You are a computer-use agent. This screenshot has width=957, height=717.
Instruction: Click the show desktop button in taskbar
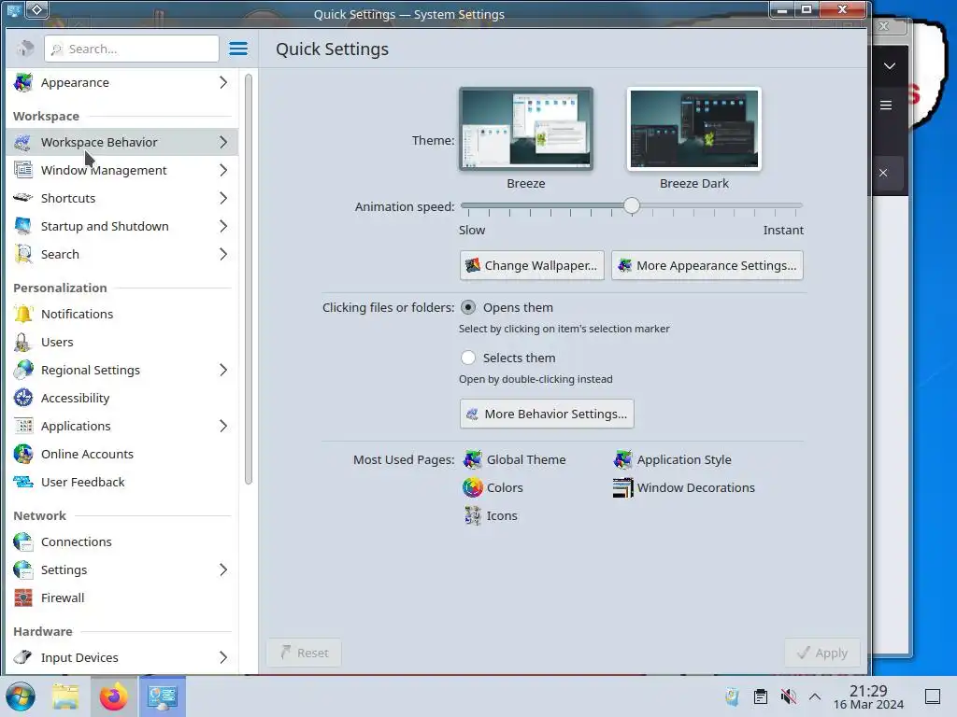[933, 696]
